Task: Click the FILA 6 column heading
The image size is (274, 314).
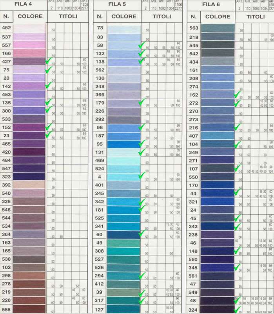Action: click(211, 4)
